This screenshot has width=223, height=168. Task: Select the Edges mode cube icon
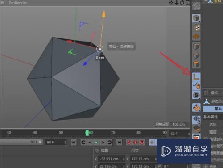point(196,55)
